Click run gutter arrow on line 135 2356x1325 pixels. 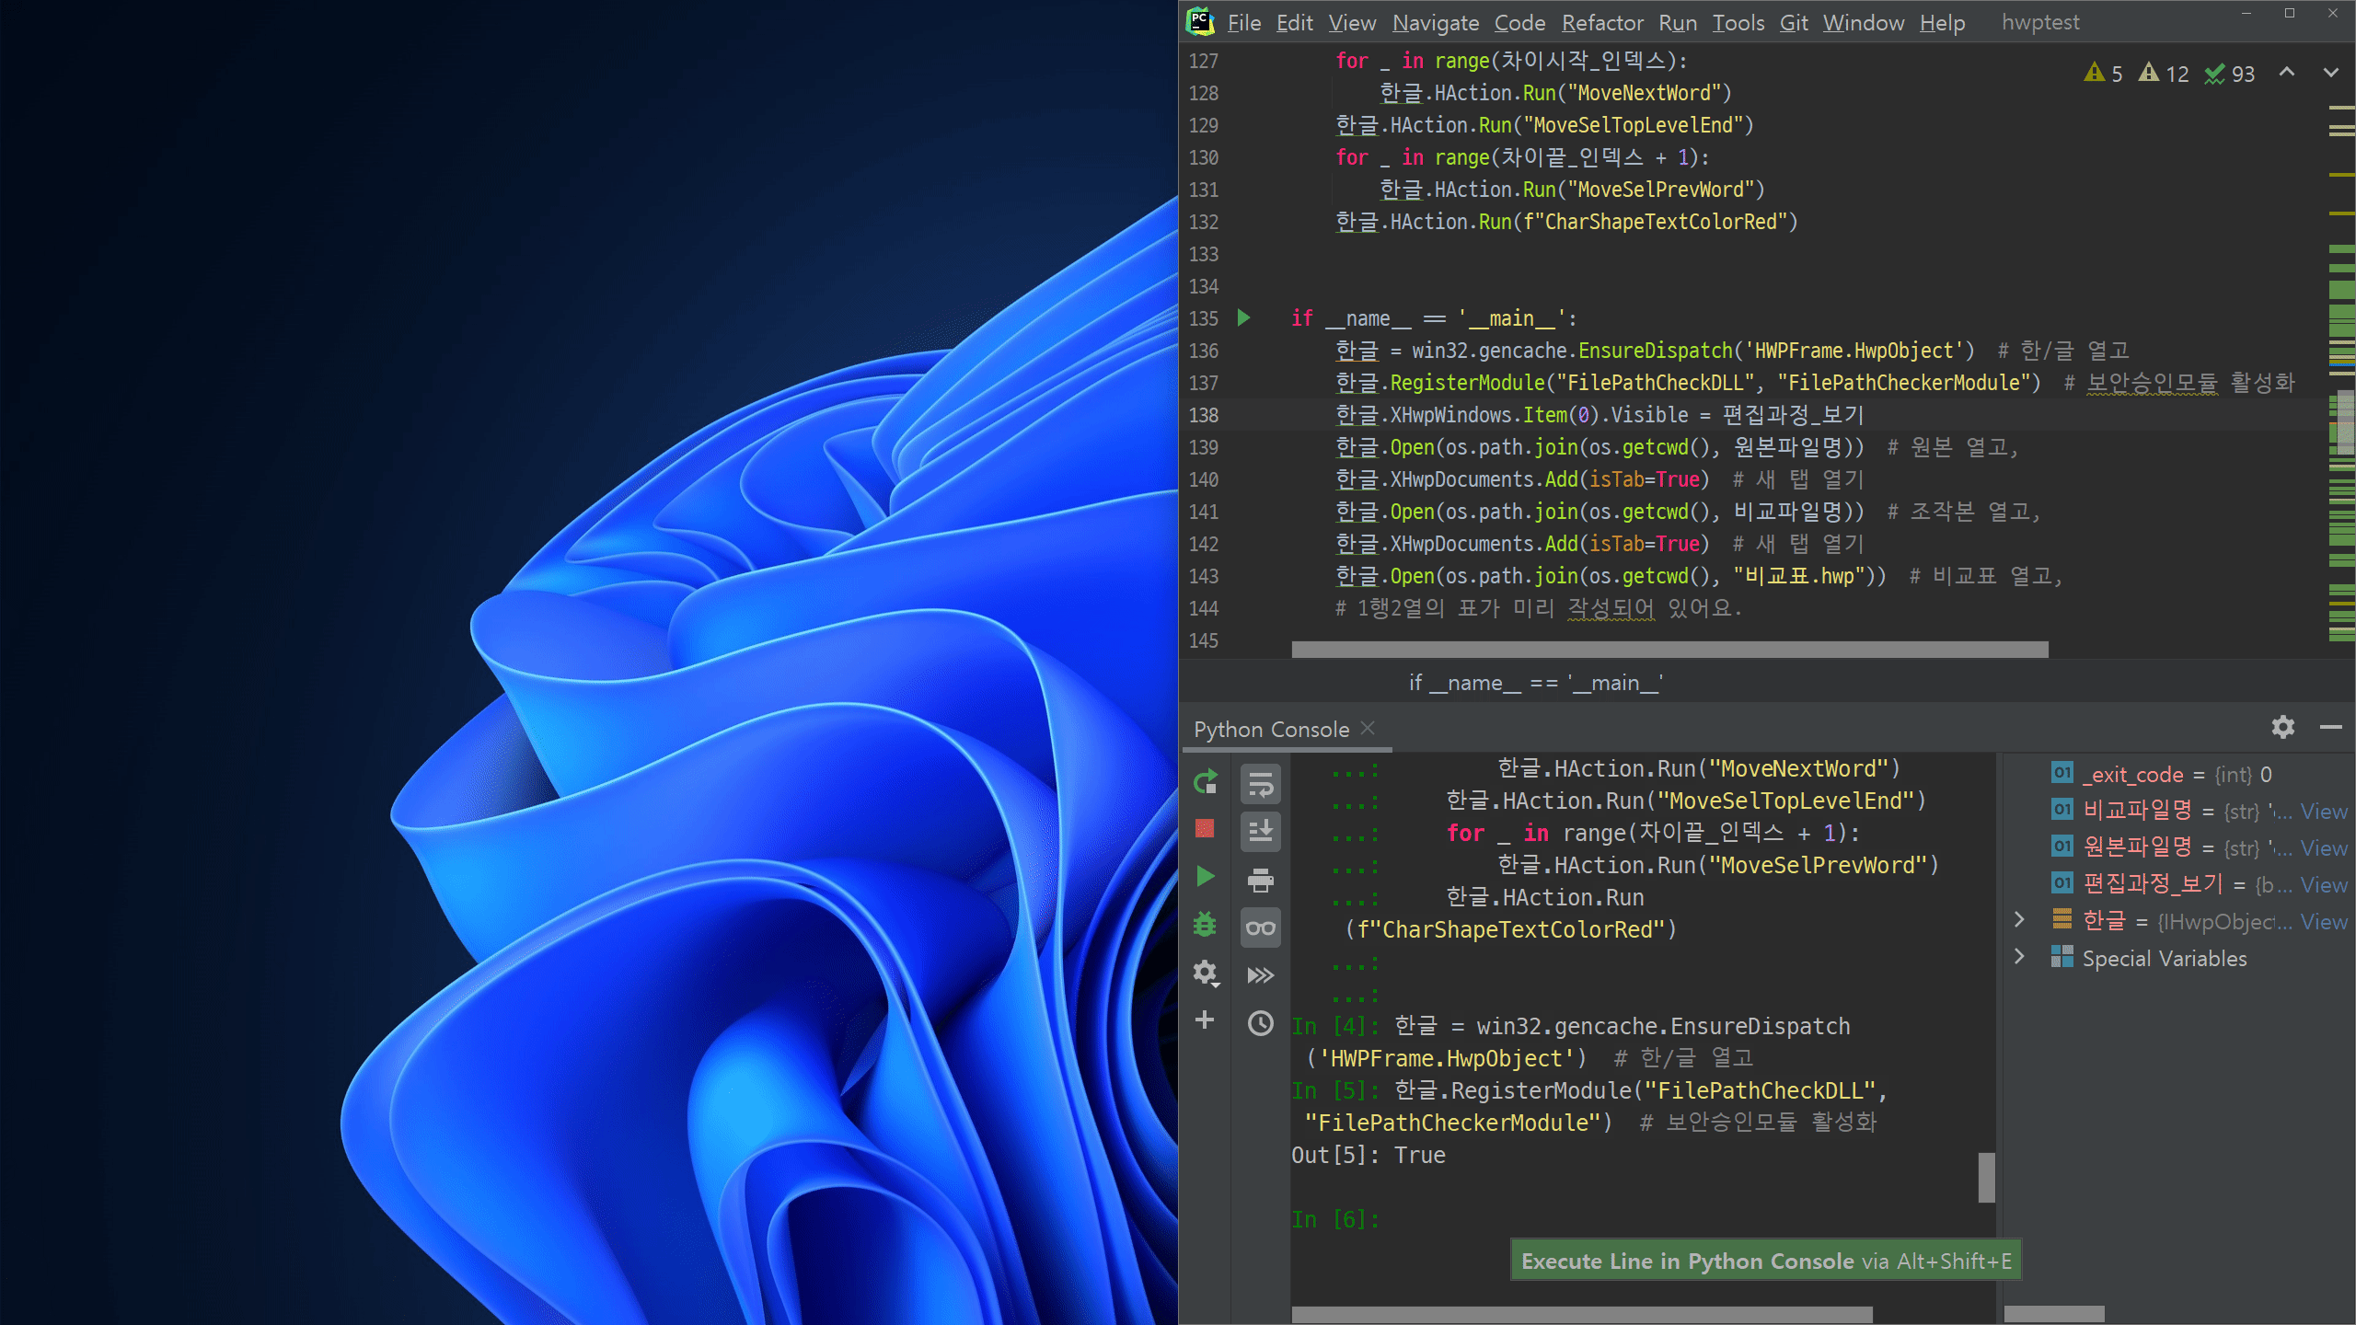tap(1244, 318)
